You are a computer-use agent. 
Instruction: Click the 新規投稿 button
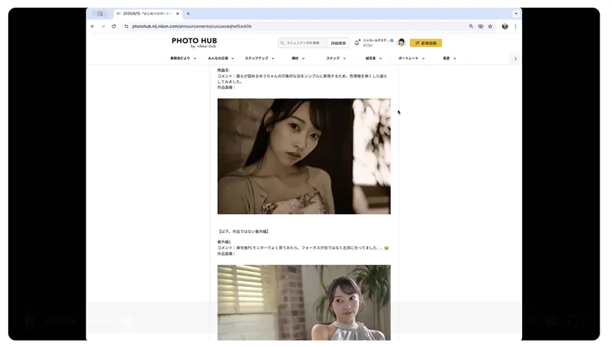[x=425, y=43]
